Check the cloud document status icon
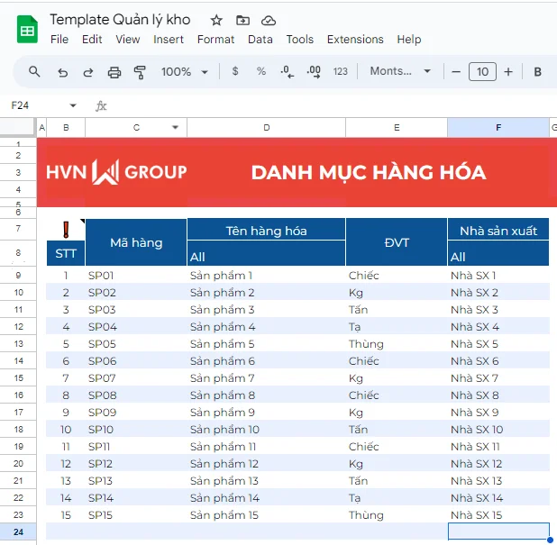The height and width of the screenshot is (545, 557). click(269, 21)
